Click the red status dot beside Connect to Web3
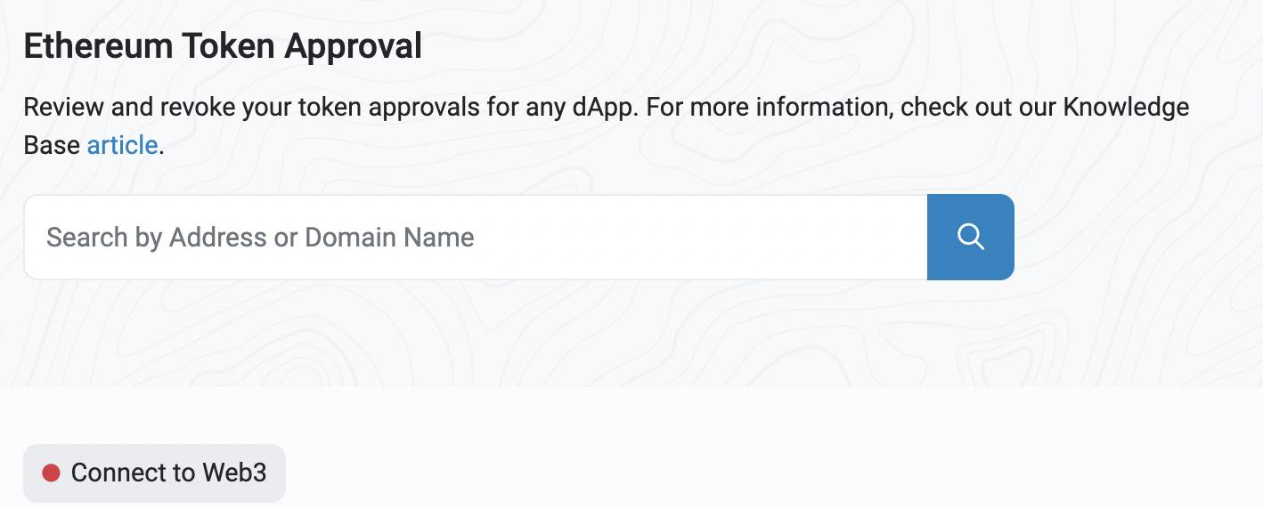Viewport: 1263px width, 509px height. (51, 473)
